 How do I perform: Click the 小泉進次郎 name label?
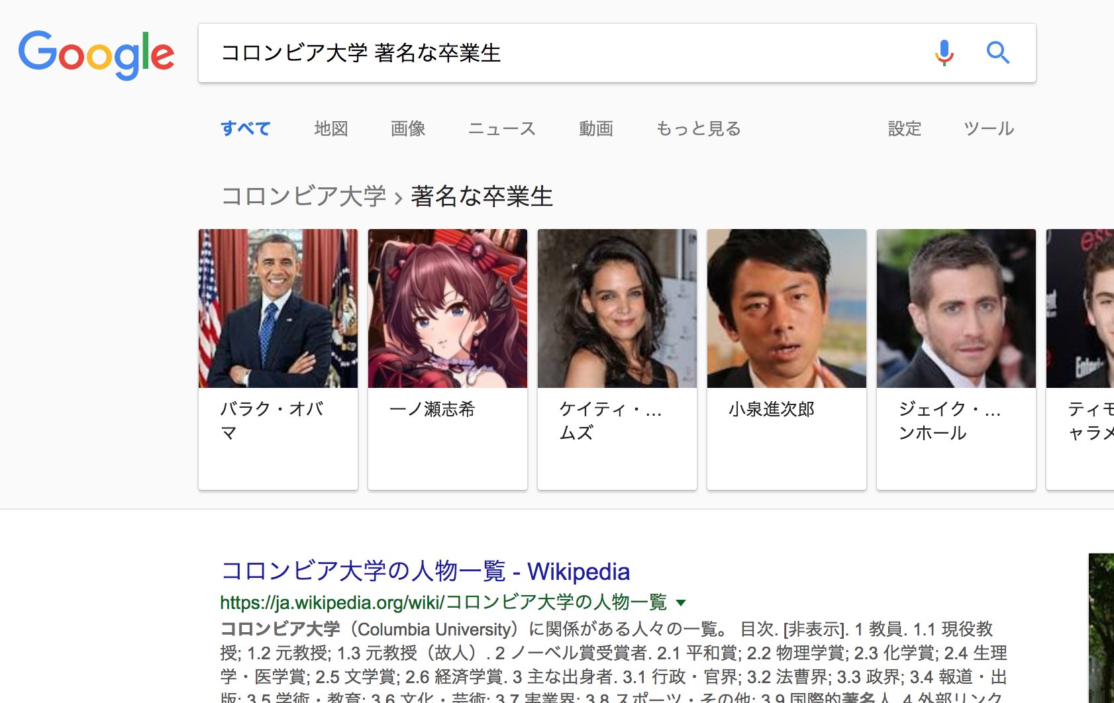pos(772,409)
